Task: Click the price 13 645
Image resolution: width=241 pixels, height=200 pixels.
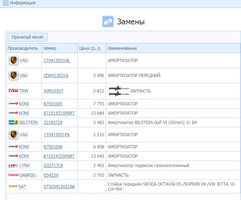Action: click(x=97, y=156)
